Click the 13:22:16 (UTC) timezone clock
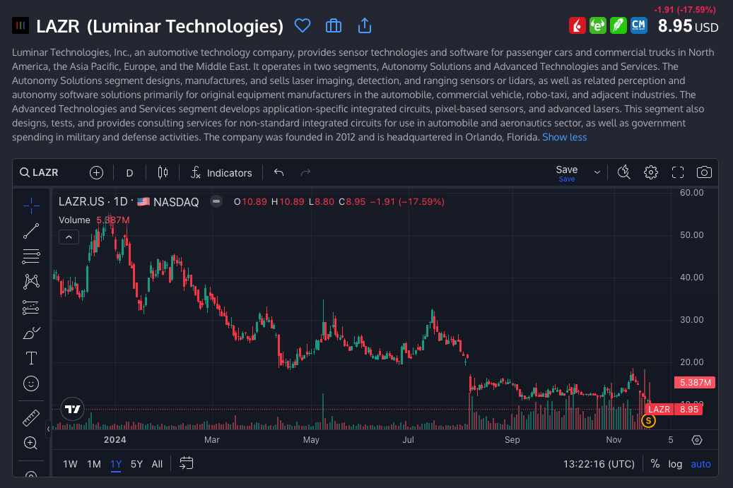The image size is (733, 488). pos(599,464)
